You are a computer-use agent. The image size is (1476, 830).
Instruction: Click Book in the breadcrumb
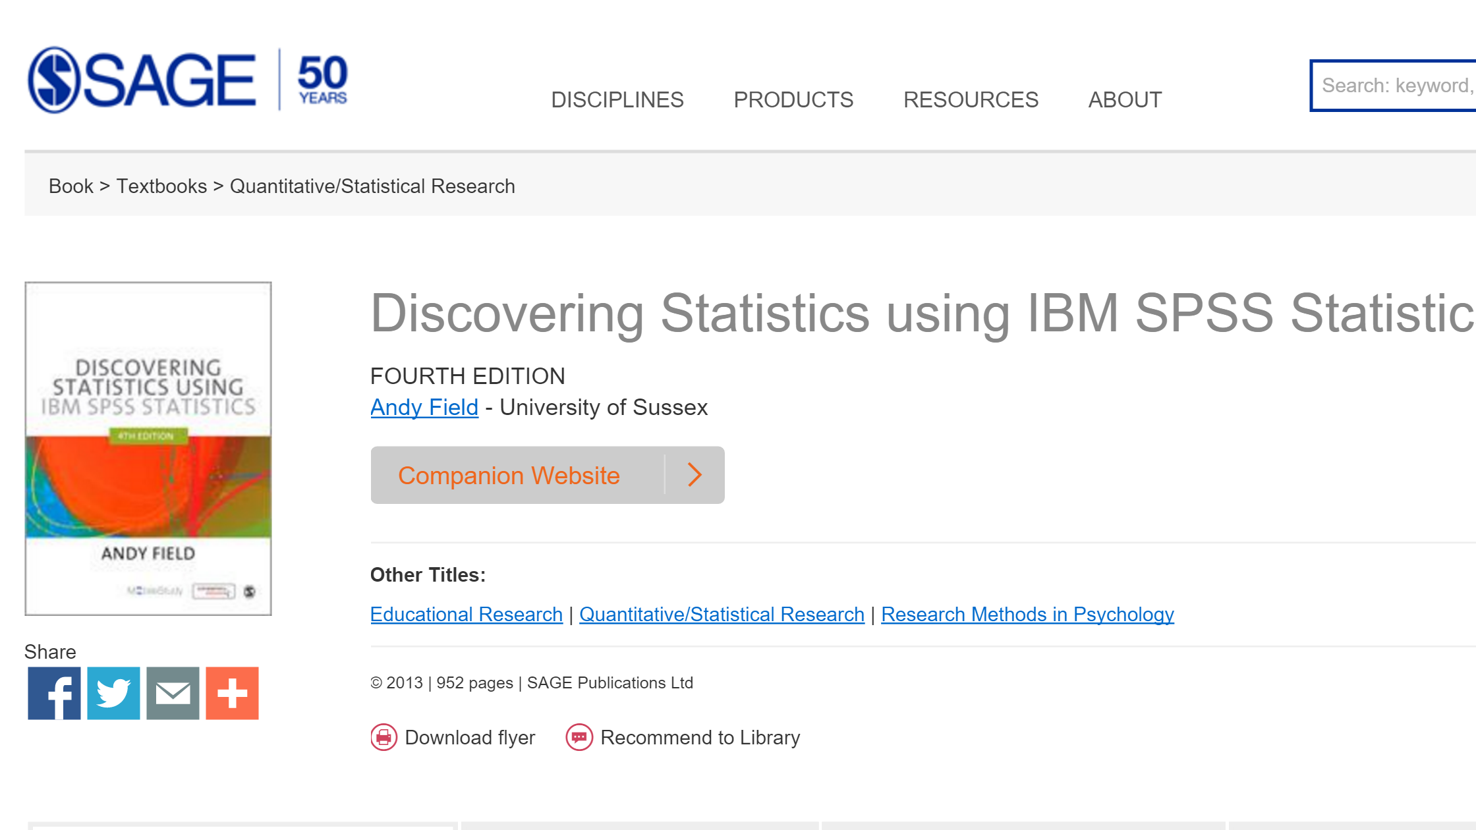tap(71, 186)
